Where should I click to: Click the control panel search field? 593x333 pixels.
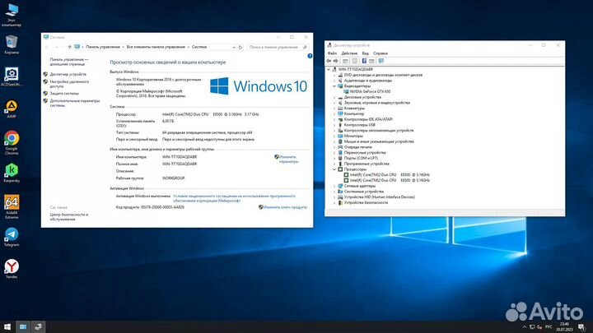coord(276,47)
